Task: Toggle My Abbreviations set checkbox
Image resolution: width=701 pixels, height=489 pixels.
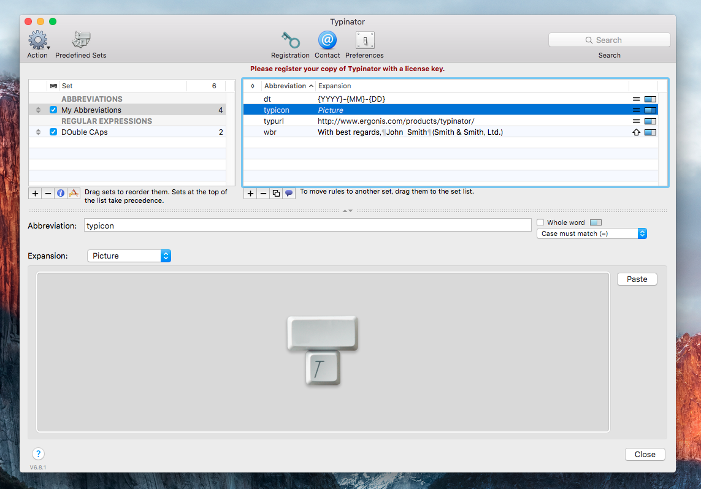Action: (53, 110)
